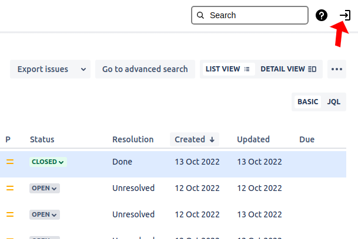358x239 pixels.
Task: Select the Basic search mode
Action: click(307, 102)
